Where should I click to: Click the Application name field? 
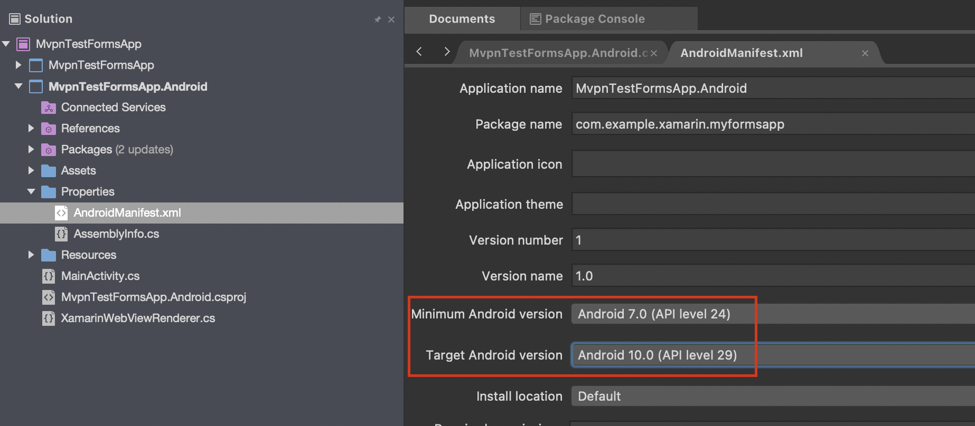point(773,88)
